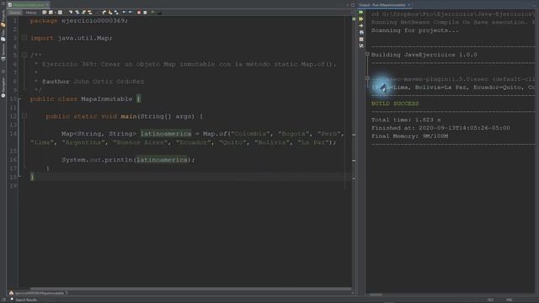The image size is (539, 303).
Task: Click the Shift Line Right icon
Action: tap(131, 13)
